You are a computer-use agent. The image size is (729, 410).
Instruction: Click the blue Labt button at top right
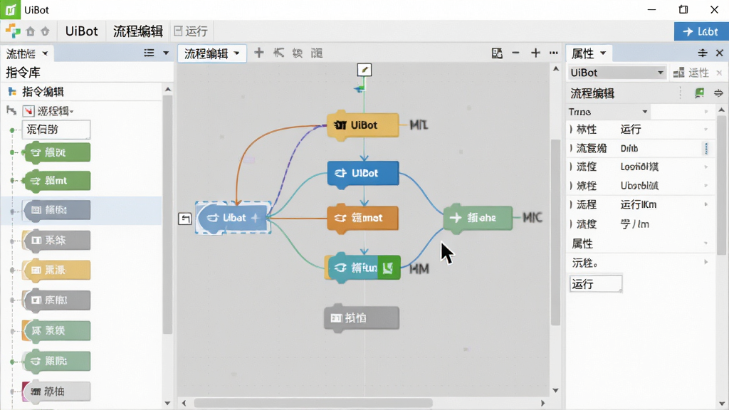701,31
